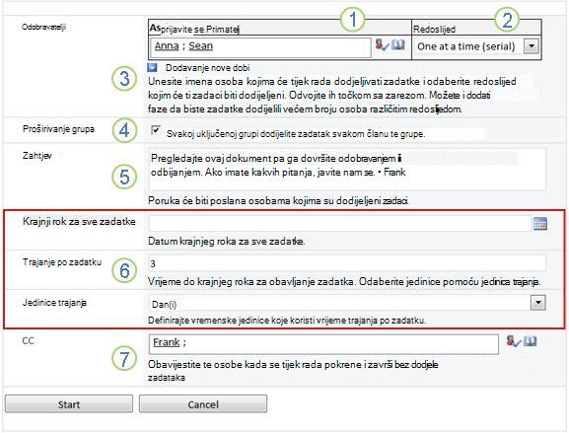569x433 pixels.
Task: Click the 'Jedinice trajanja' label
Action: pos(54,303)
